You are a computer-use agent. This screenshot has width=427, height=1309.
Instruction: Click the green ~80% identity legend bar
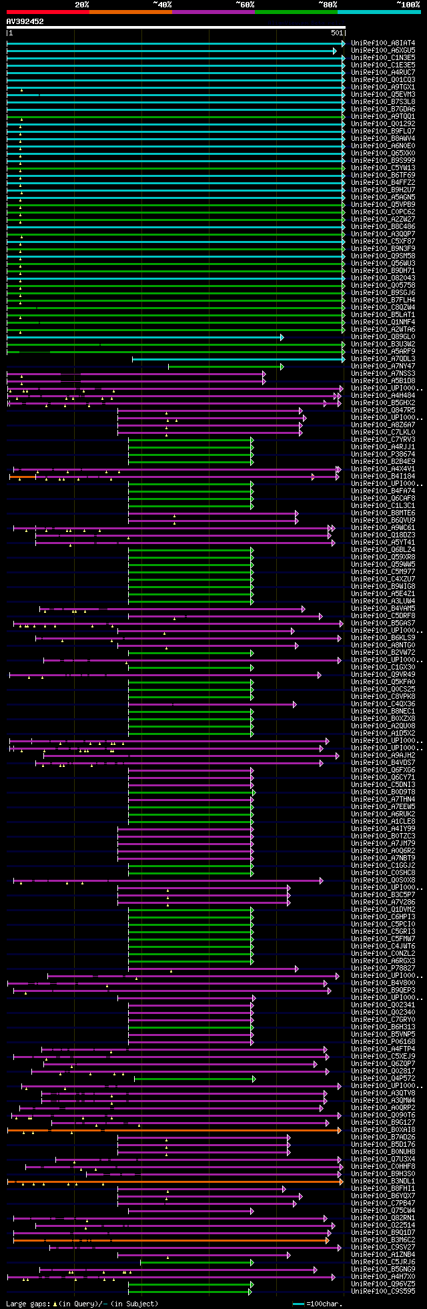click(296, 12)
